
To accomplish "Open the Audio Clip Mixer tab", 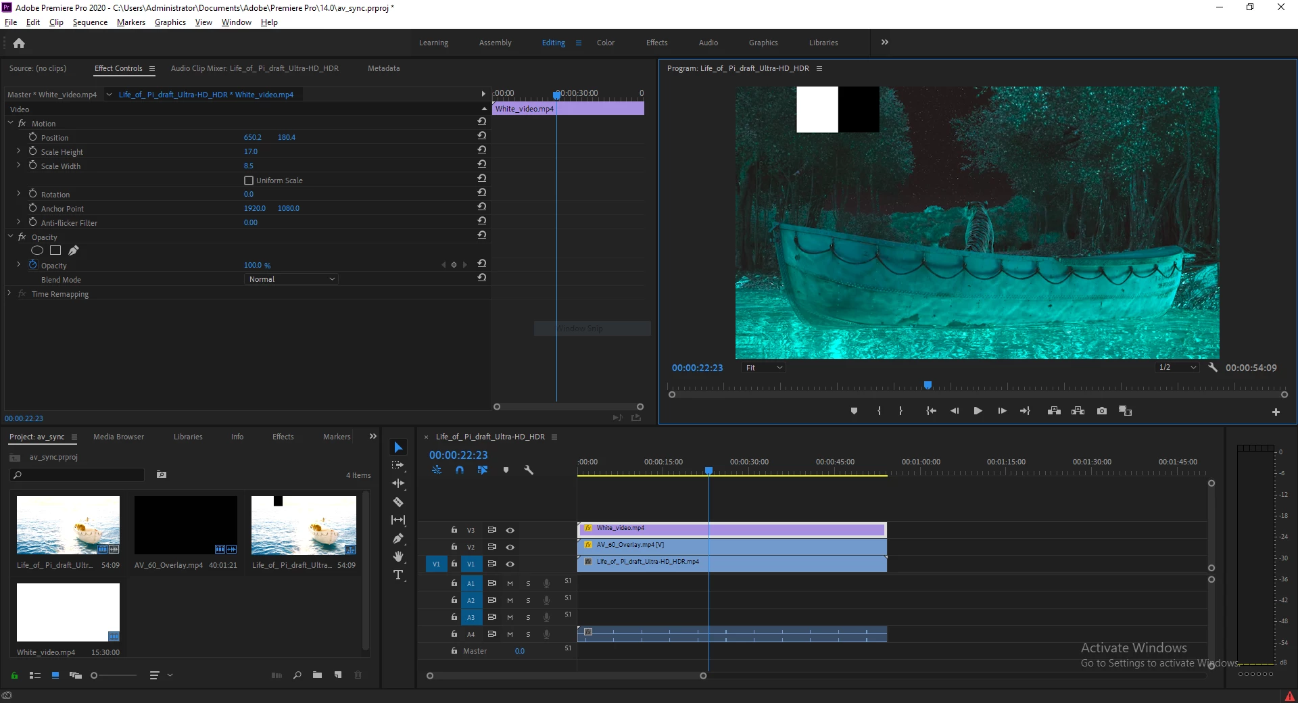I will coord(255,68).
